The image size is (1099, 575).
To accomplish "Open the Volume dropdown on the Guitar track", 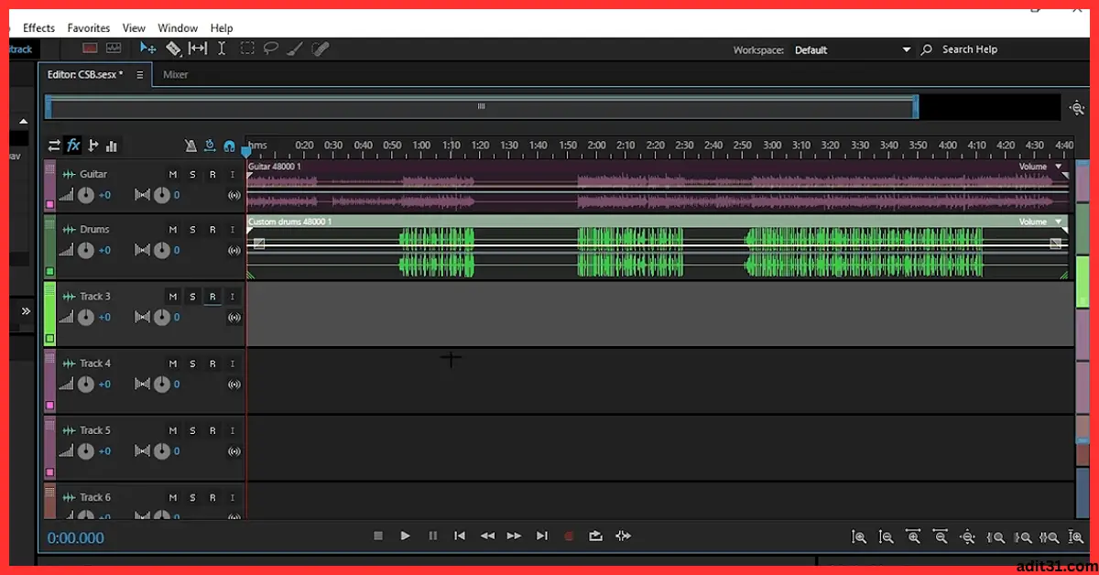I will 1059,167.
